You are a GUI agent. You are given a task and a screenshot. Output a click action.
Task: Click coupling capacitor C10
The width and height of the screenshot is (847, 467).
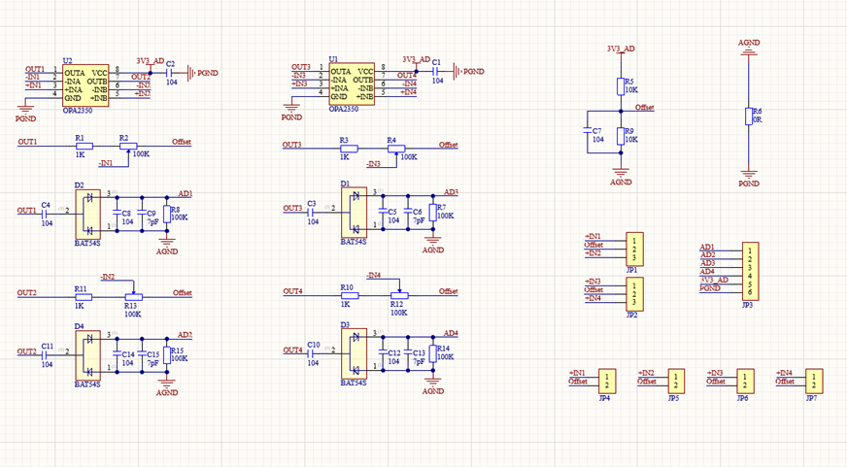(x=312, y=353)
